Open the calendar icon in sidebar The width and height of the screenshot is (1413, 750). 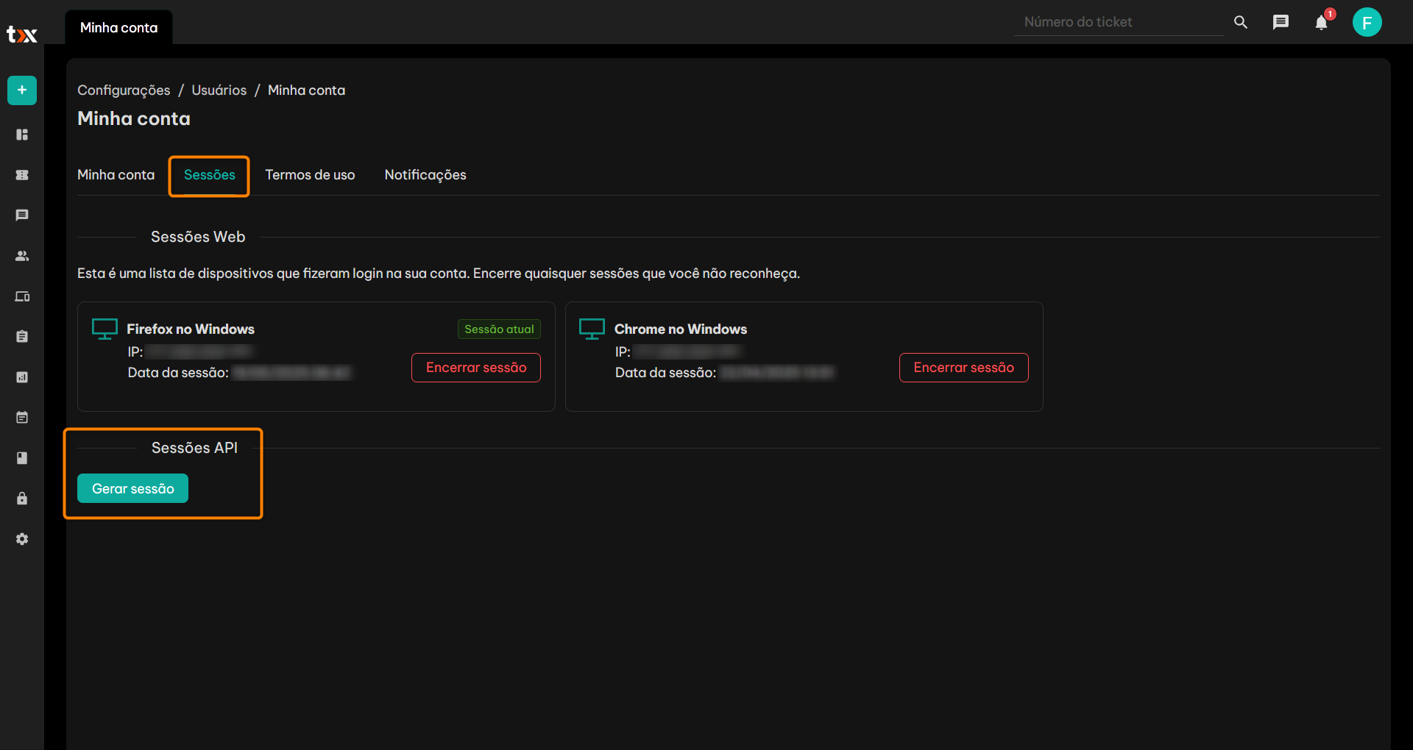click(x=22, y=418)
